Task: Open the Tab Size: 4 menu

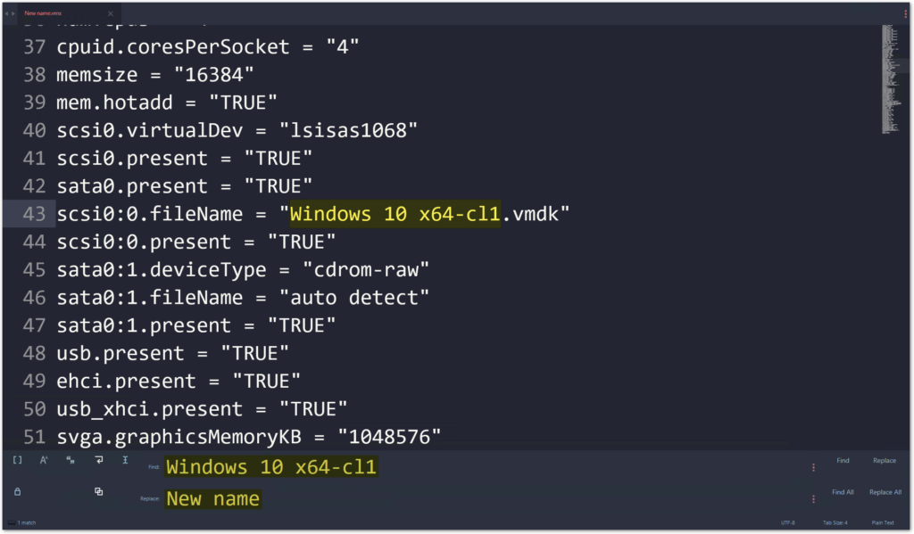Action: pyautogui.click(x=835, y=522)
